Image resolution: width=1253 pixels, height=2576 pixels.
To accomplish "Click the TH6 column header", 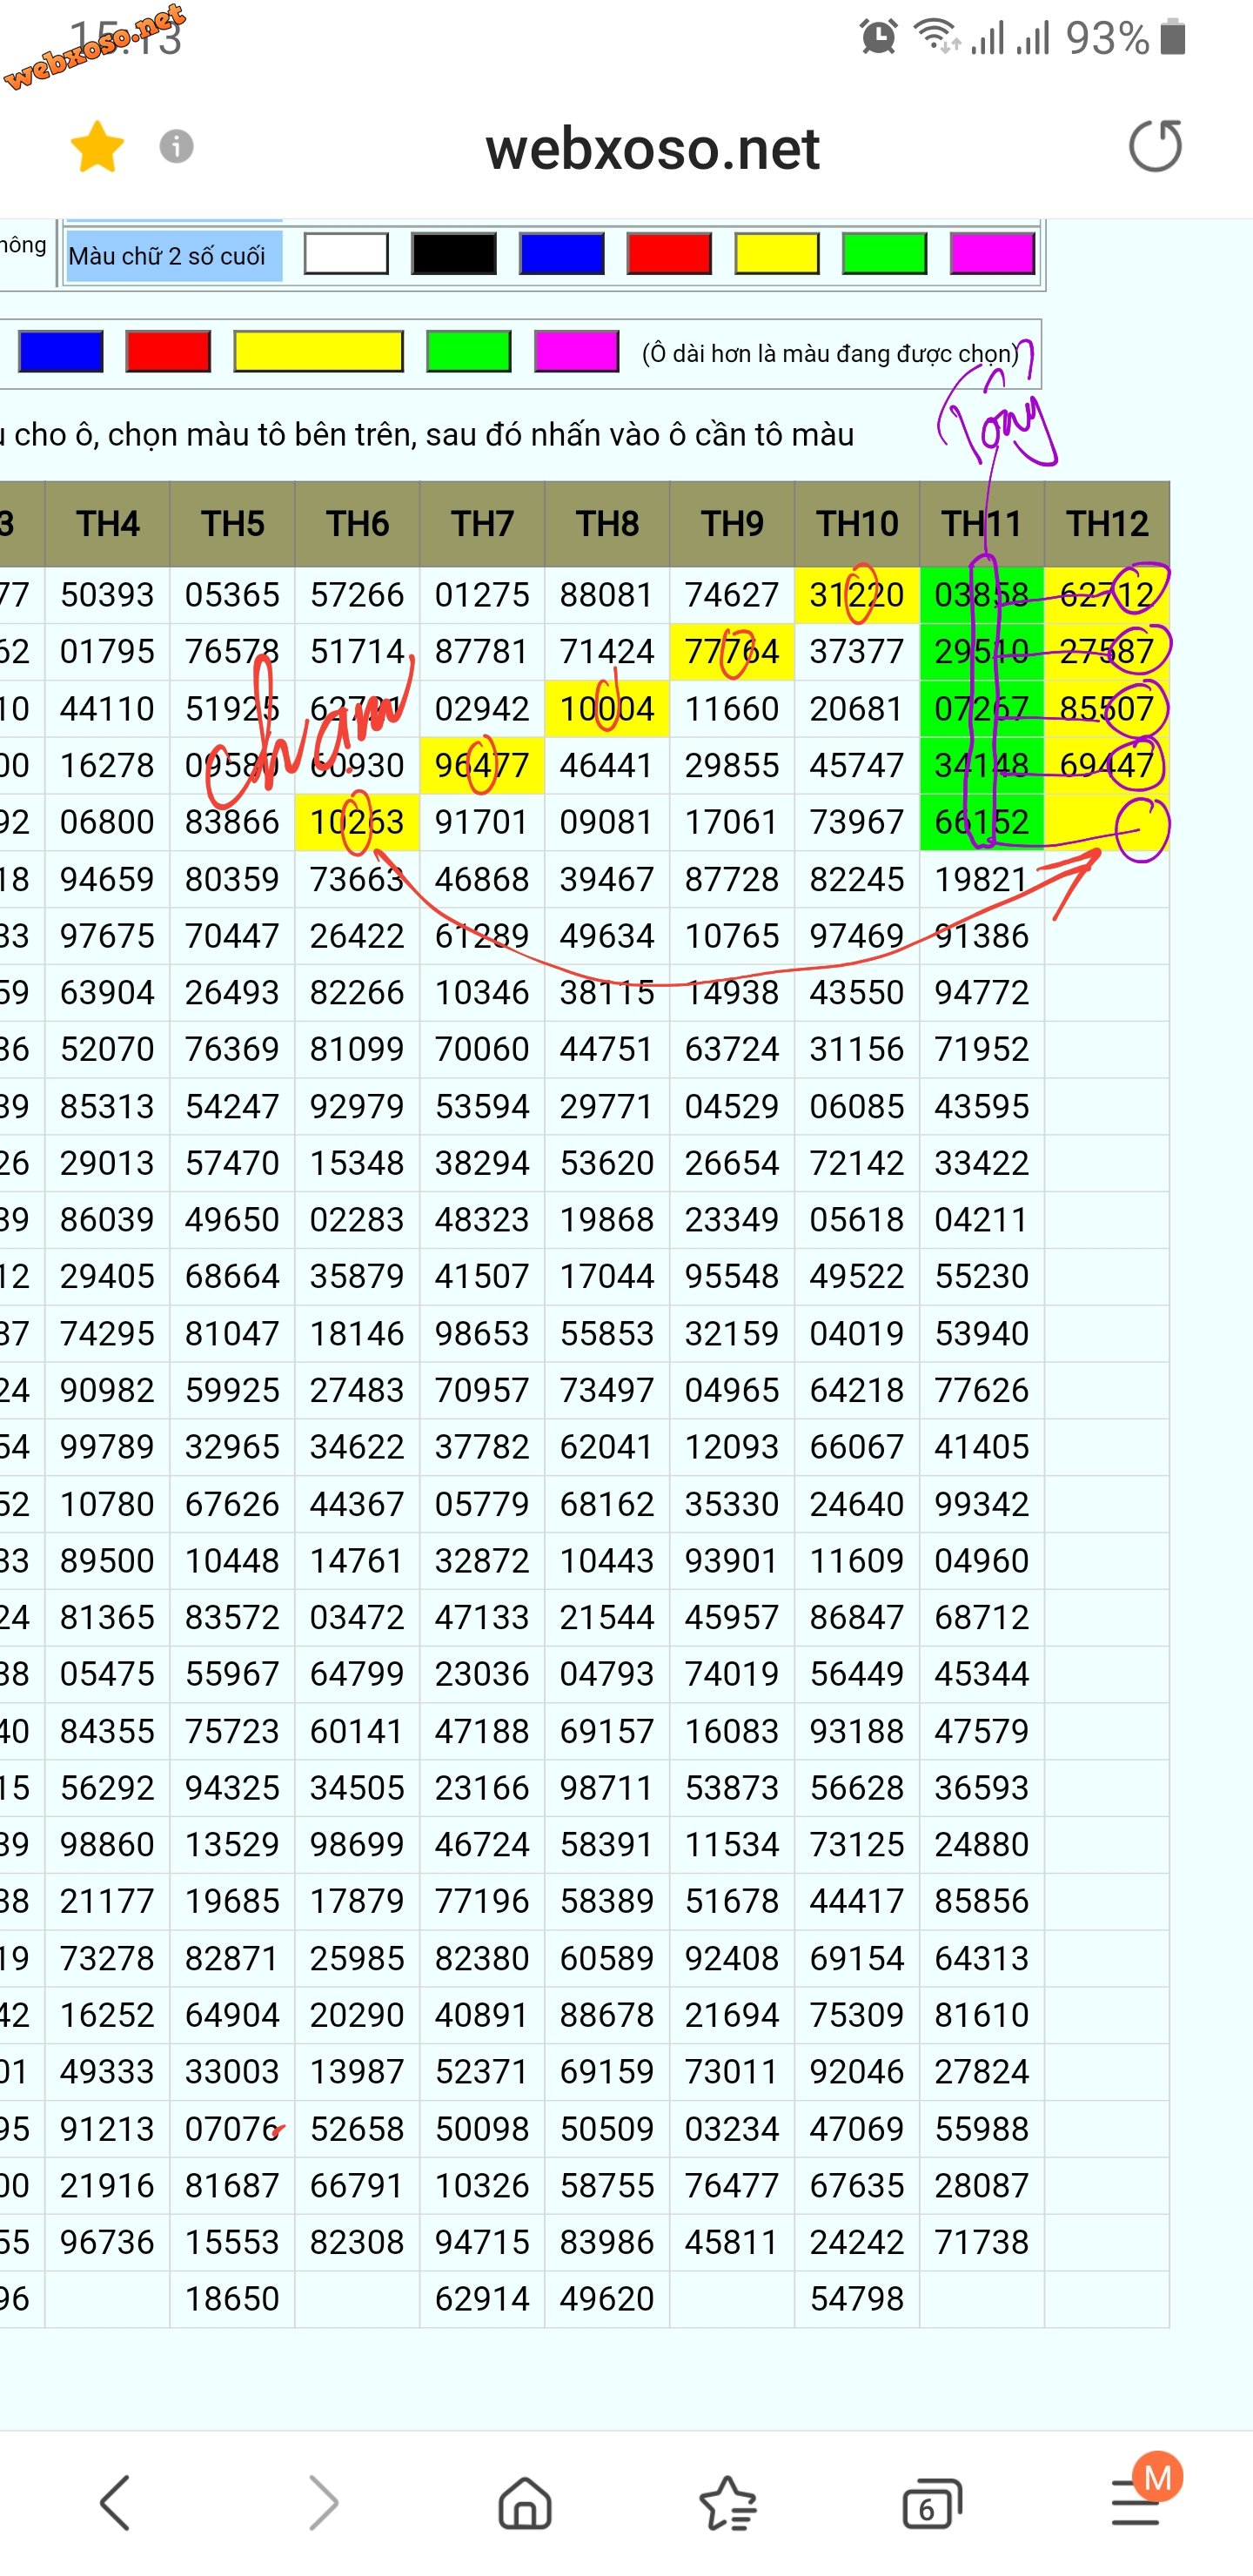I will (358, 524).
